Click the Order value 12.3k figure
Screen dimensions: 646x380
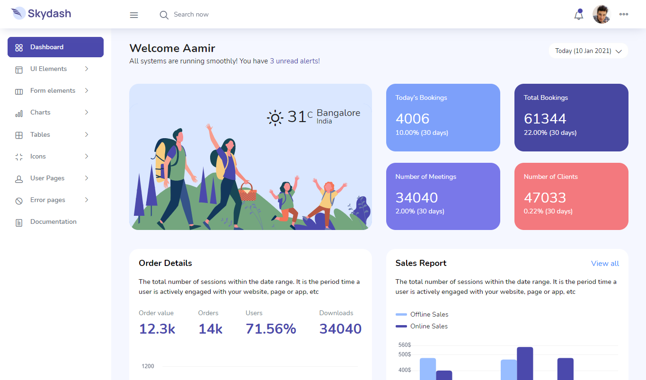157,329
